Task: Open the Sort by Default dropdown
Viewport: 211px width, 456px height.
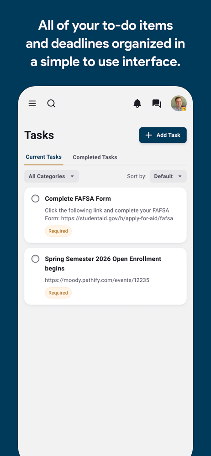Action: click(x=168, y=176)
